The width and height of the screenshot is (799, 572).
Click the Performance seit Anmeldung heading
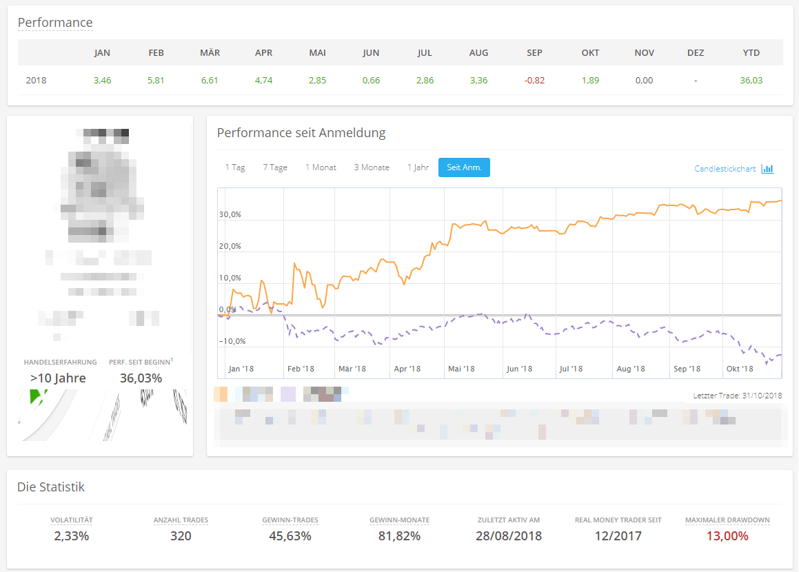click(x=301, y=133)
